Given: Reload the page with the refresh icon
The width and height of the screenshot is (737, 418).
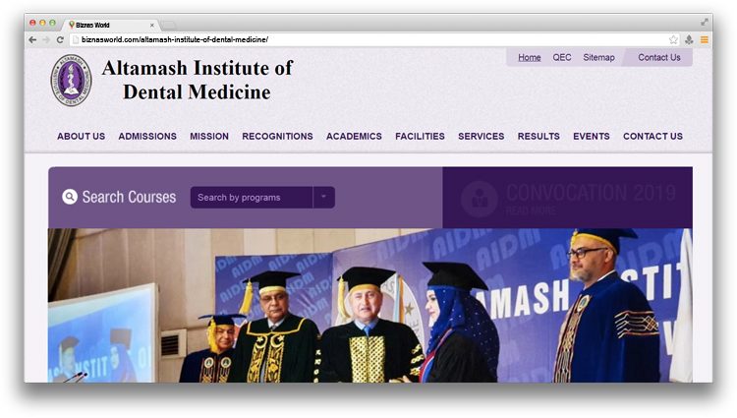Looking at the screenshot, I should tap(60, 40).
